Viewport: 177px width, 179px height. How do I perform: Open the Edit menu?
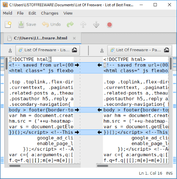tap(32, 13)
